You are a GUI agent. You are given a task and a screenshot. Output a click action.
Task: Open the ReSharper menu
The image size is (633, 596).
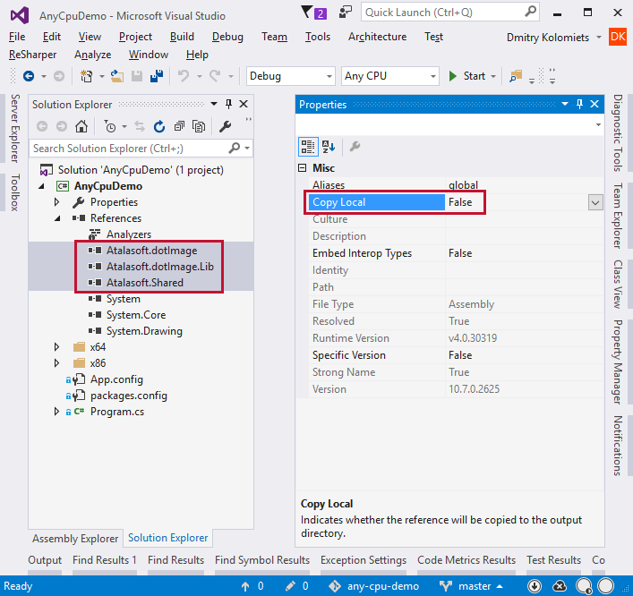33,55
